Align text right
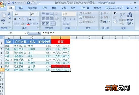Viewport: 139px width, 95px height. tap(51, 19)
